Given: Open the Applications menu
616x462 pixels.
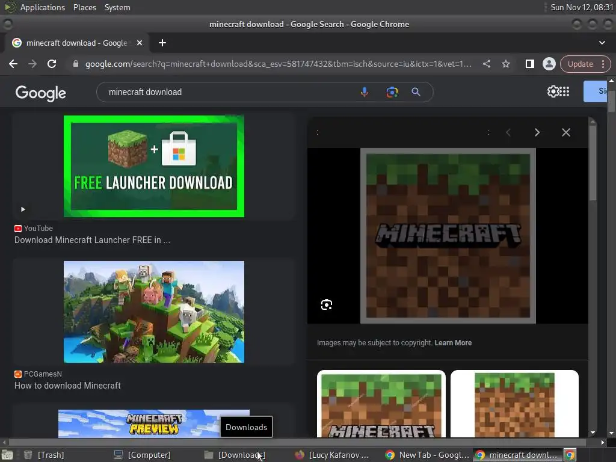Looking at the screenshot, I should 43,7.
